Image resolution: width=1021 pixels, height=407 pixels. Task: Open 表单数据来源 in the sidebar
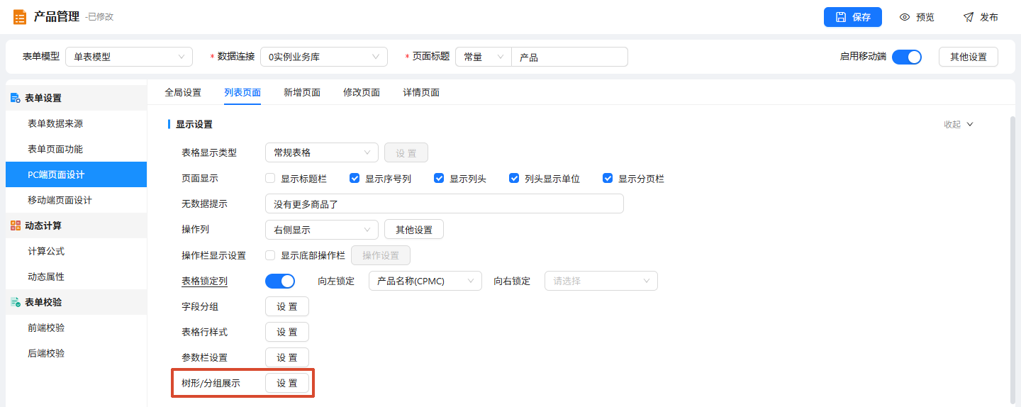[x=76, y=123]
